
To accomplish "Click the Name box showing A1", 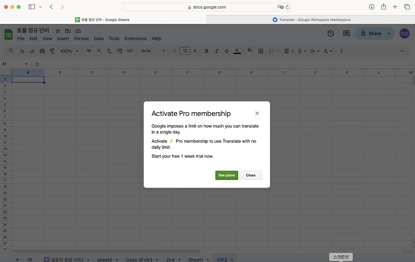I will [15, 64].
